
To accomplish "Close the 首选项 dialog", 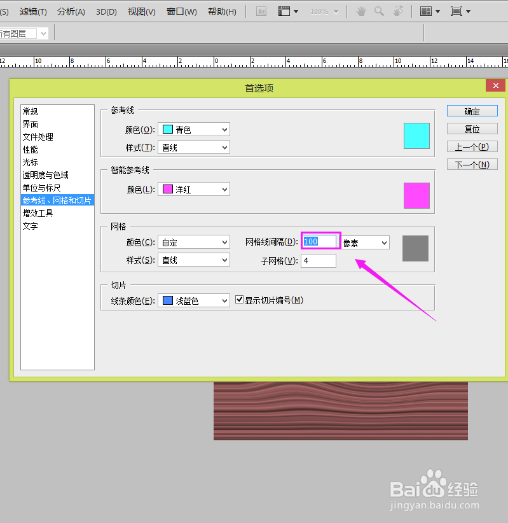I will [x=496, y=86].
